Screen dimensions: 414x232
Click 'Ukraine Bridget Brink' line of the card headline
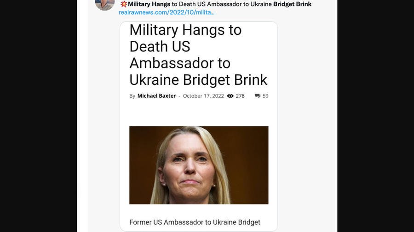pos(198,80)
